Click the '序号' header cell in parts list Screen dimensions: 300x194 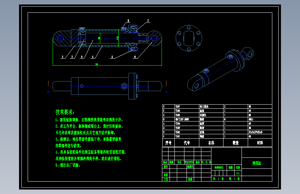(x=169, y=143)
